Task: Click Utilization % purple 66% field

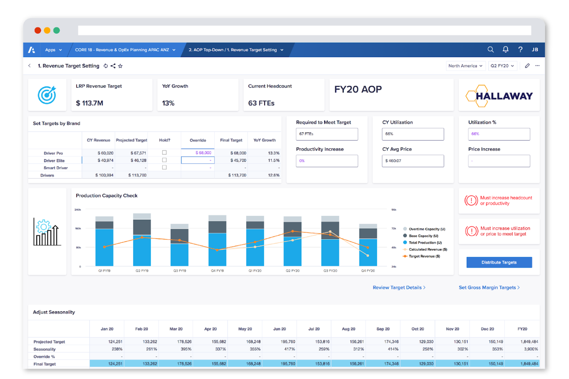Action: (499, 134)
